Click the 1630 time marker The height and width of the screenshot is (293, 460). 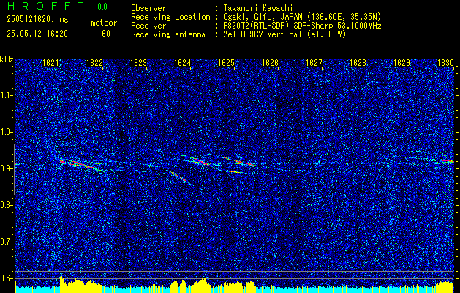pyautogui.click(x=445, y=63)
